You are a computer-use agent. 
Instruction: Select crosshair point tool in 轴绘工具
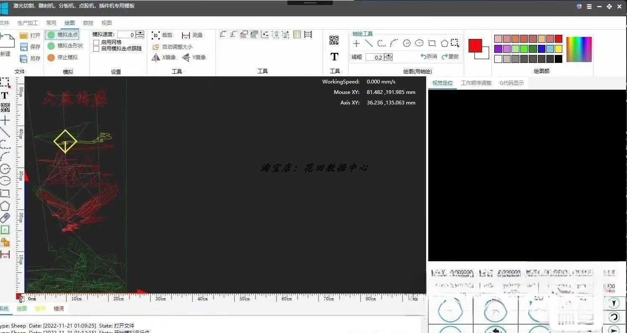356,43
